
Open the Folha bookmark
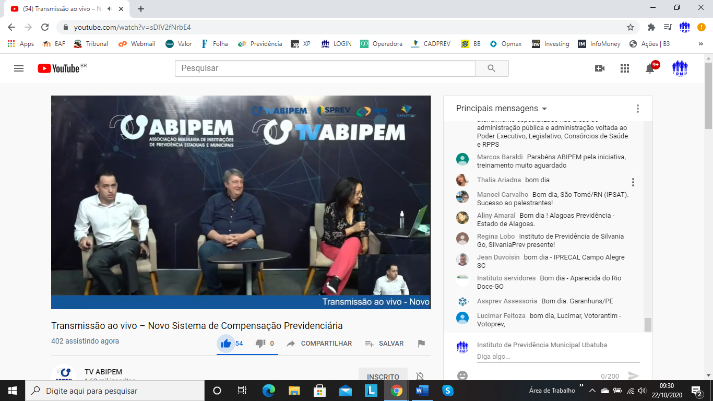tap(215, 44)
